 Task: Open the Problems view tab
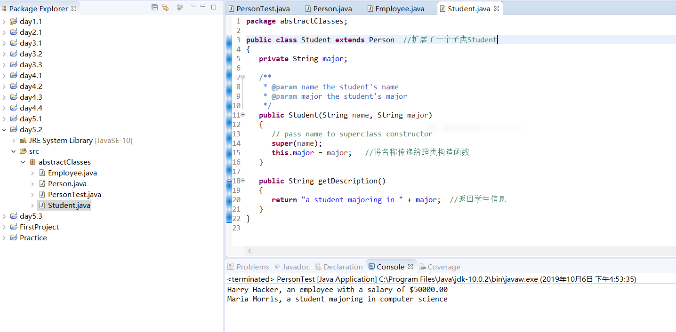[248, 267]
